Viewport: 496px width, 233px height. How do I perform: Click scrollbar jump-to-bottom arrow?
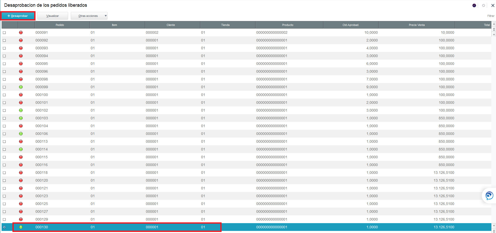coord(494,231)
